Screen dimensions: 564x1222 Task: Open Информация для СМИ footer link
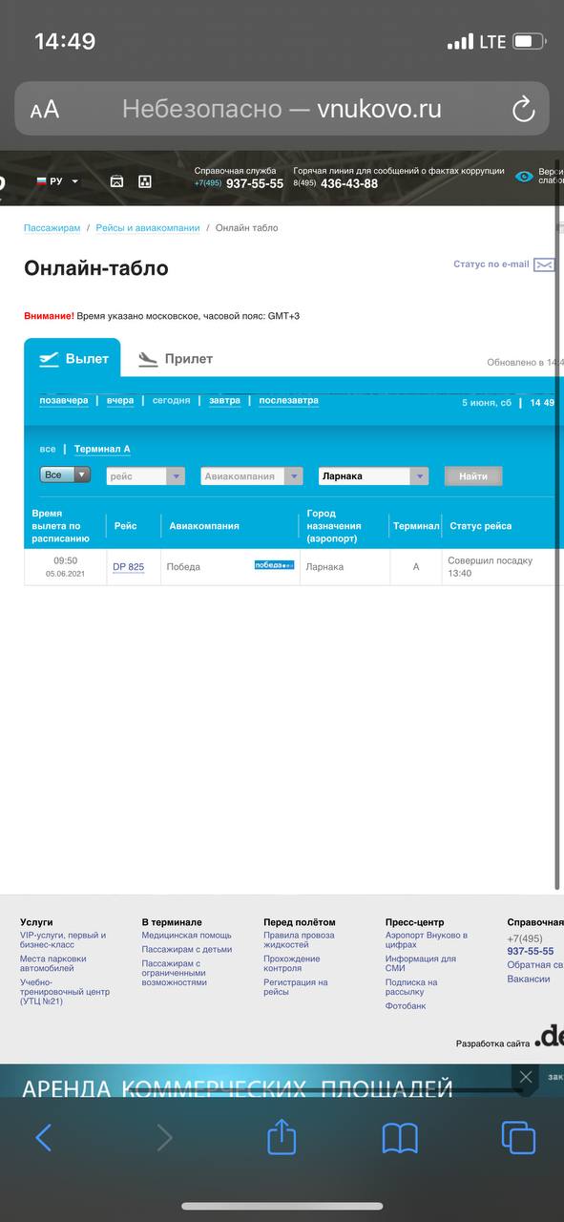tap(421, 964)
